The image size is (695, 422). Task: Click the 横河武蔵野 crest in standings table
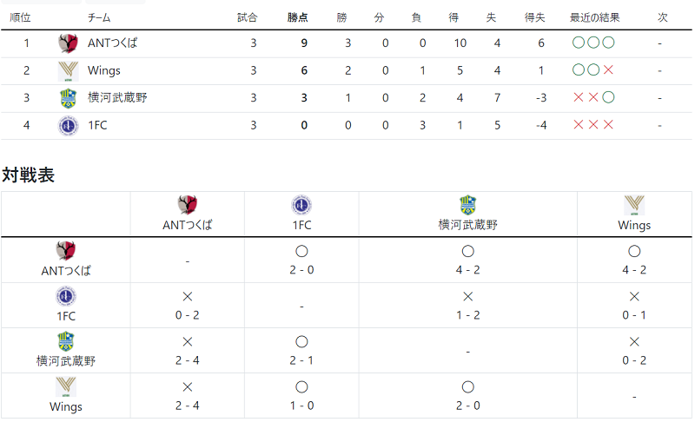pos(69,98)
